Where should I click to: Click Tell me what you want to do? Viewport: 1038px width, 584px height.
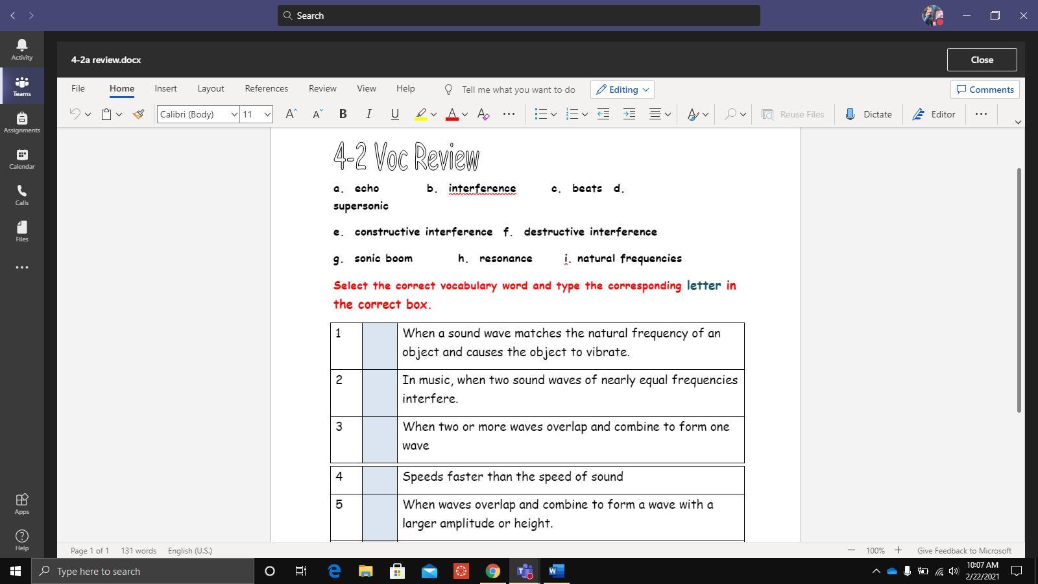point(518,90)
